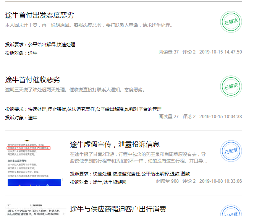Click 阅读量 908 read count

click(x=167, y=181)
